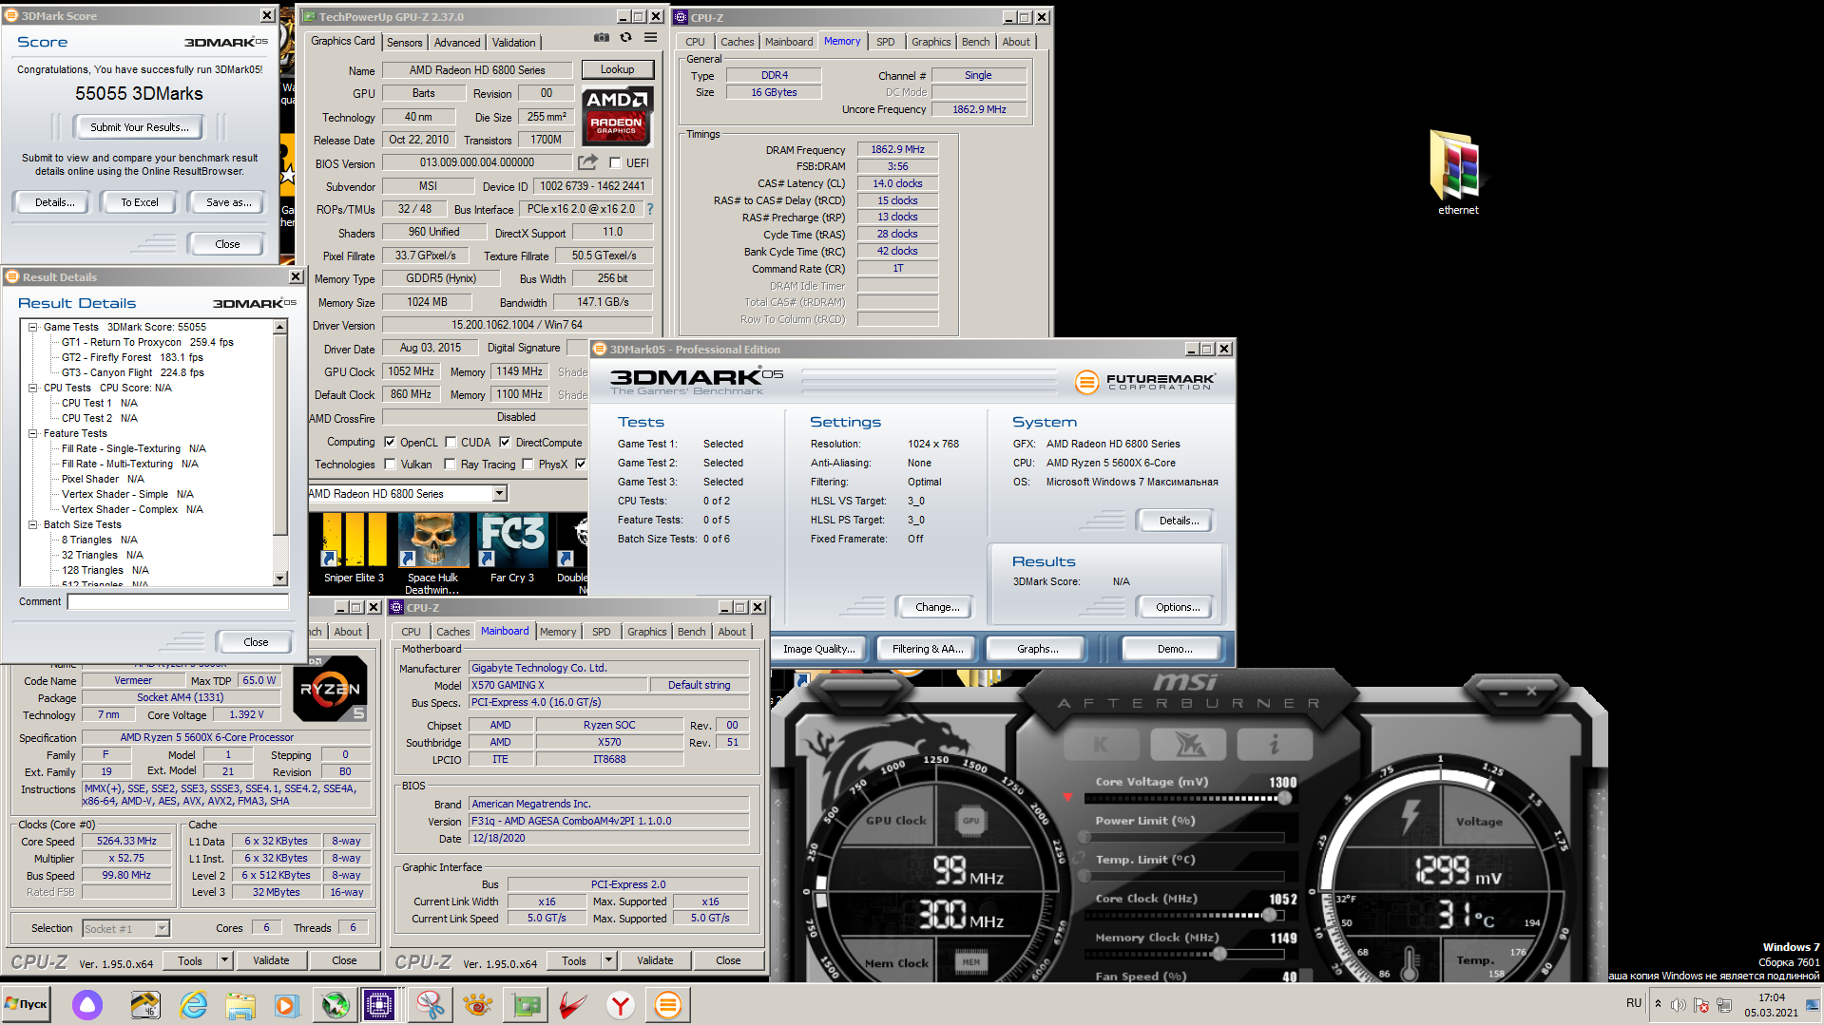Open Windows Explorer folder in taskbar
Image resolution: width=1824 pixels, height=1025 pixels.
pos(241,1004)
